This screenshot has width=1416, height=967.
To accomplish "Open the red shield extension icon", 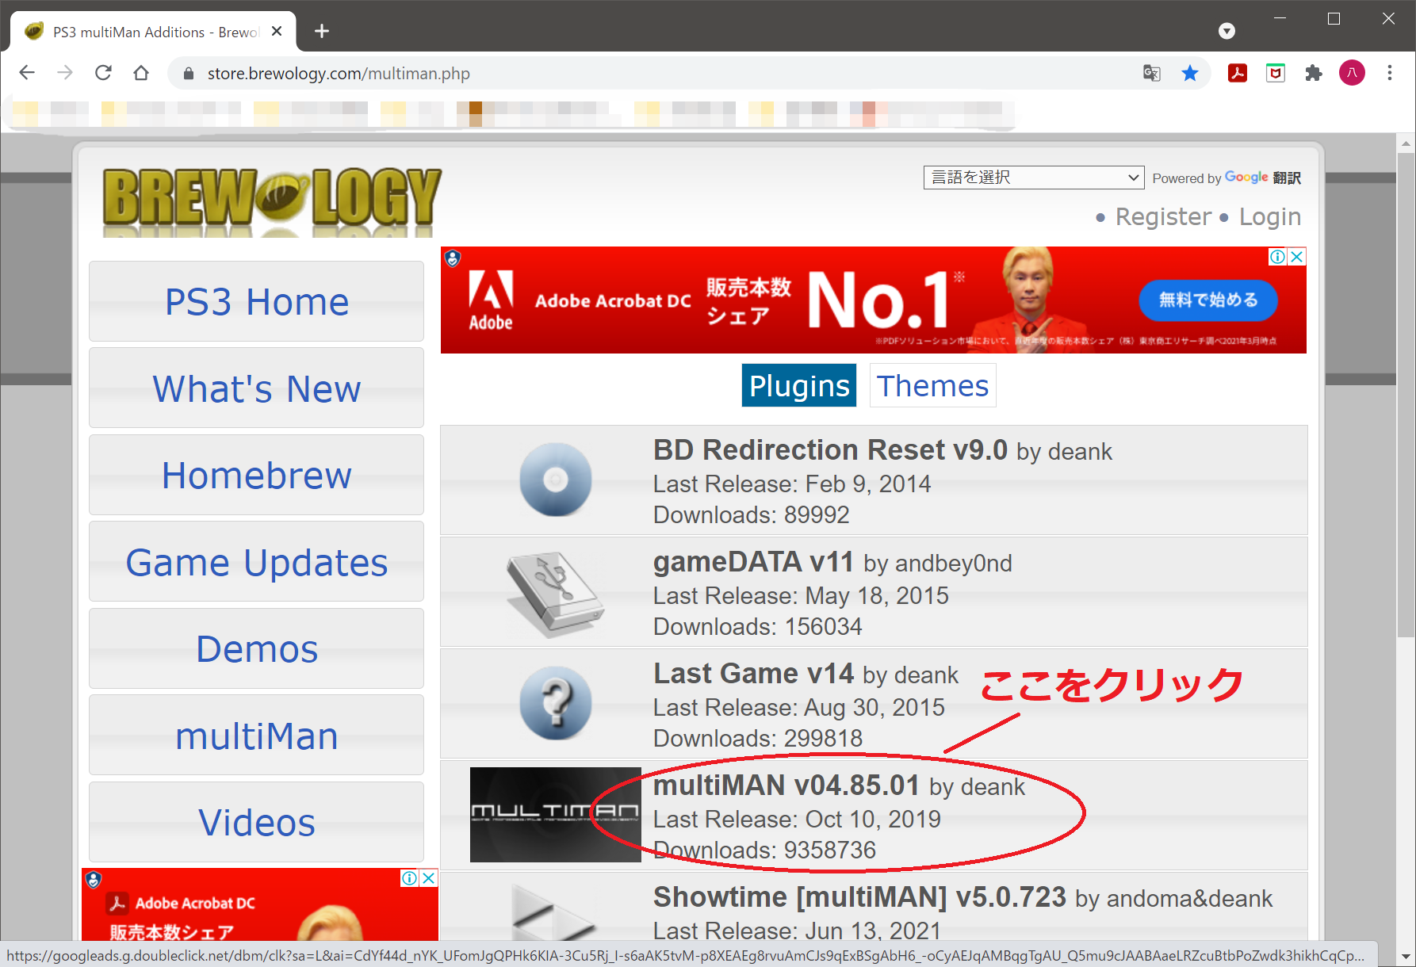I will point(1275,73).
